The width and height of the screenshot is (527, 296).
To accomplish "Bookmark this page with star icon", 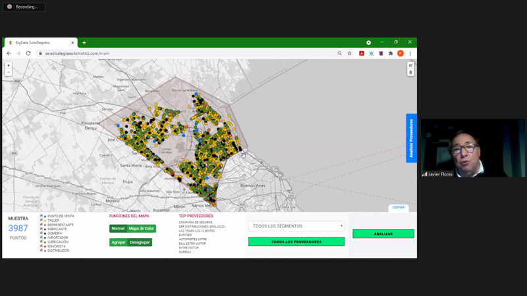I will click(x=350, y=53).
